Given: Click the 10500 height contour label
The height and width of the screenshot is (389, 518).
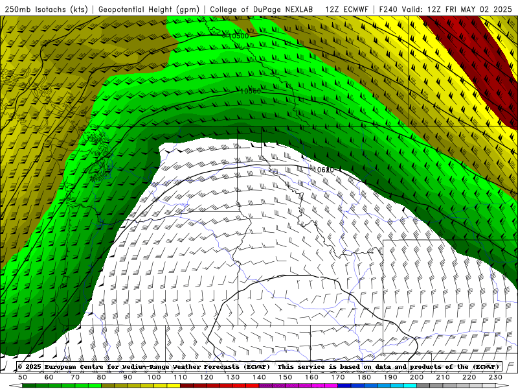Looking at the screenshot, I should click(x=238, y=36).
